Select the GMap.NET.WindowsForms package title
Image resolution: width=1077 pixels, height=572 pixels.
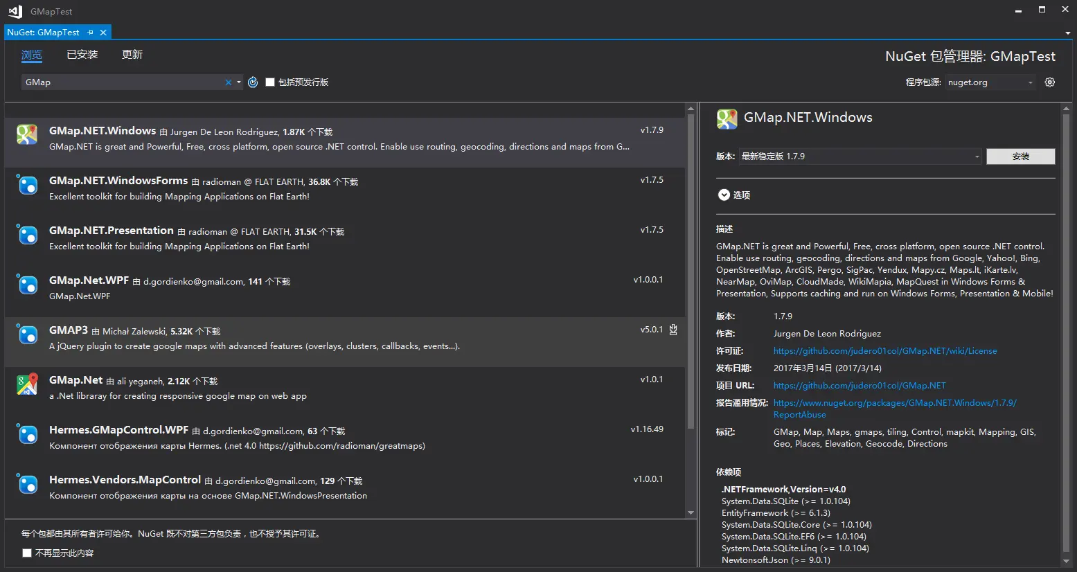[x=118, y=181]
